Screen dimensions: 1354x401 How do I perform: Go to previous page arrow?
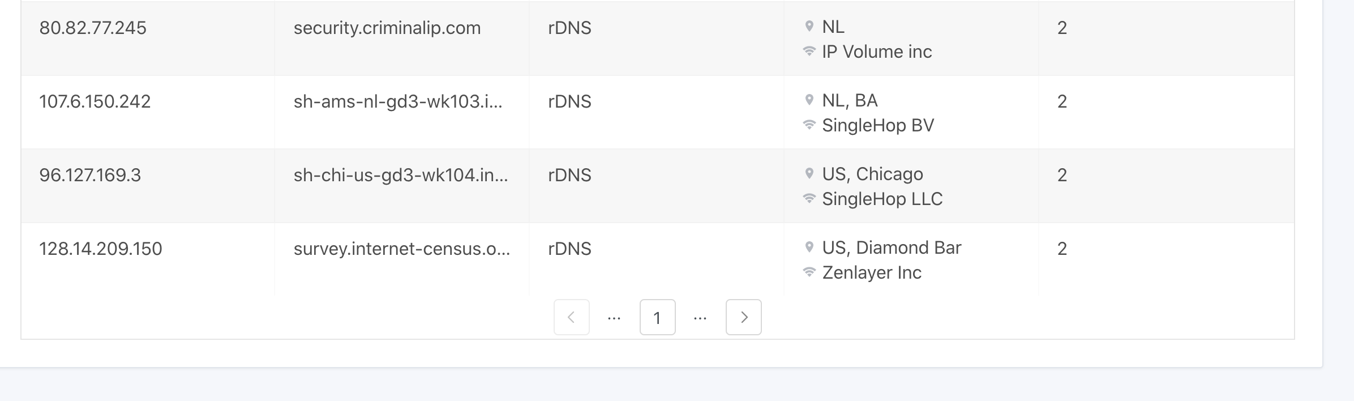571,317
